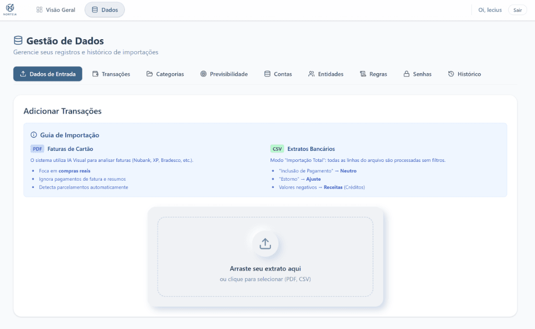This screenshot has width=535, height=329.
Task: Open the Contas tab
Action: (278, 74)
